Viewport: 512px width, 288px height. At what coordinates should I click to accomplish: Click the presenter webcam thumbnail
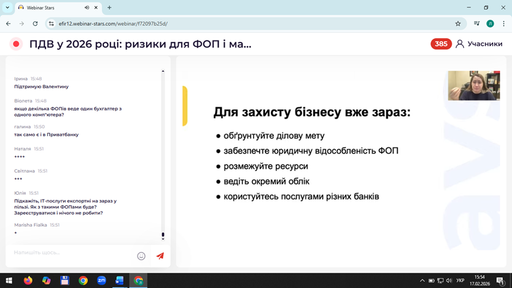pyautogui.click(x=473, y=85)
